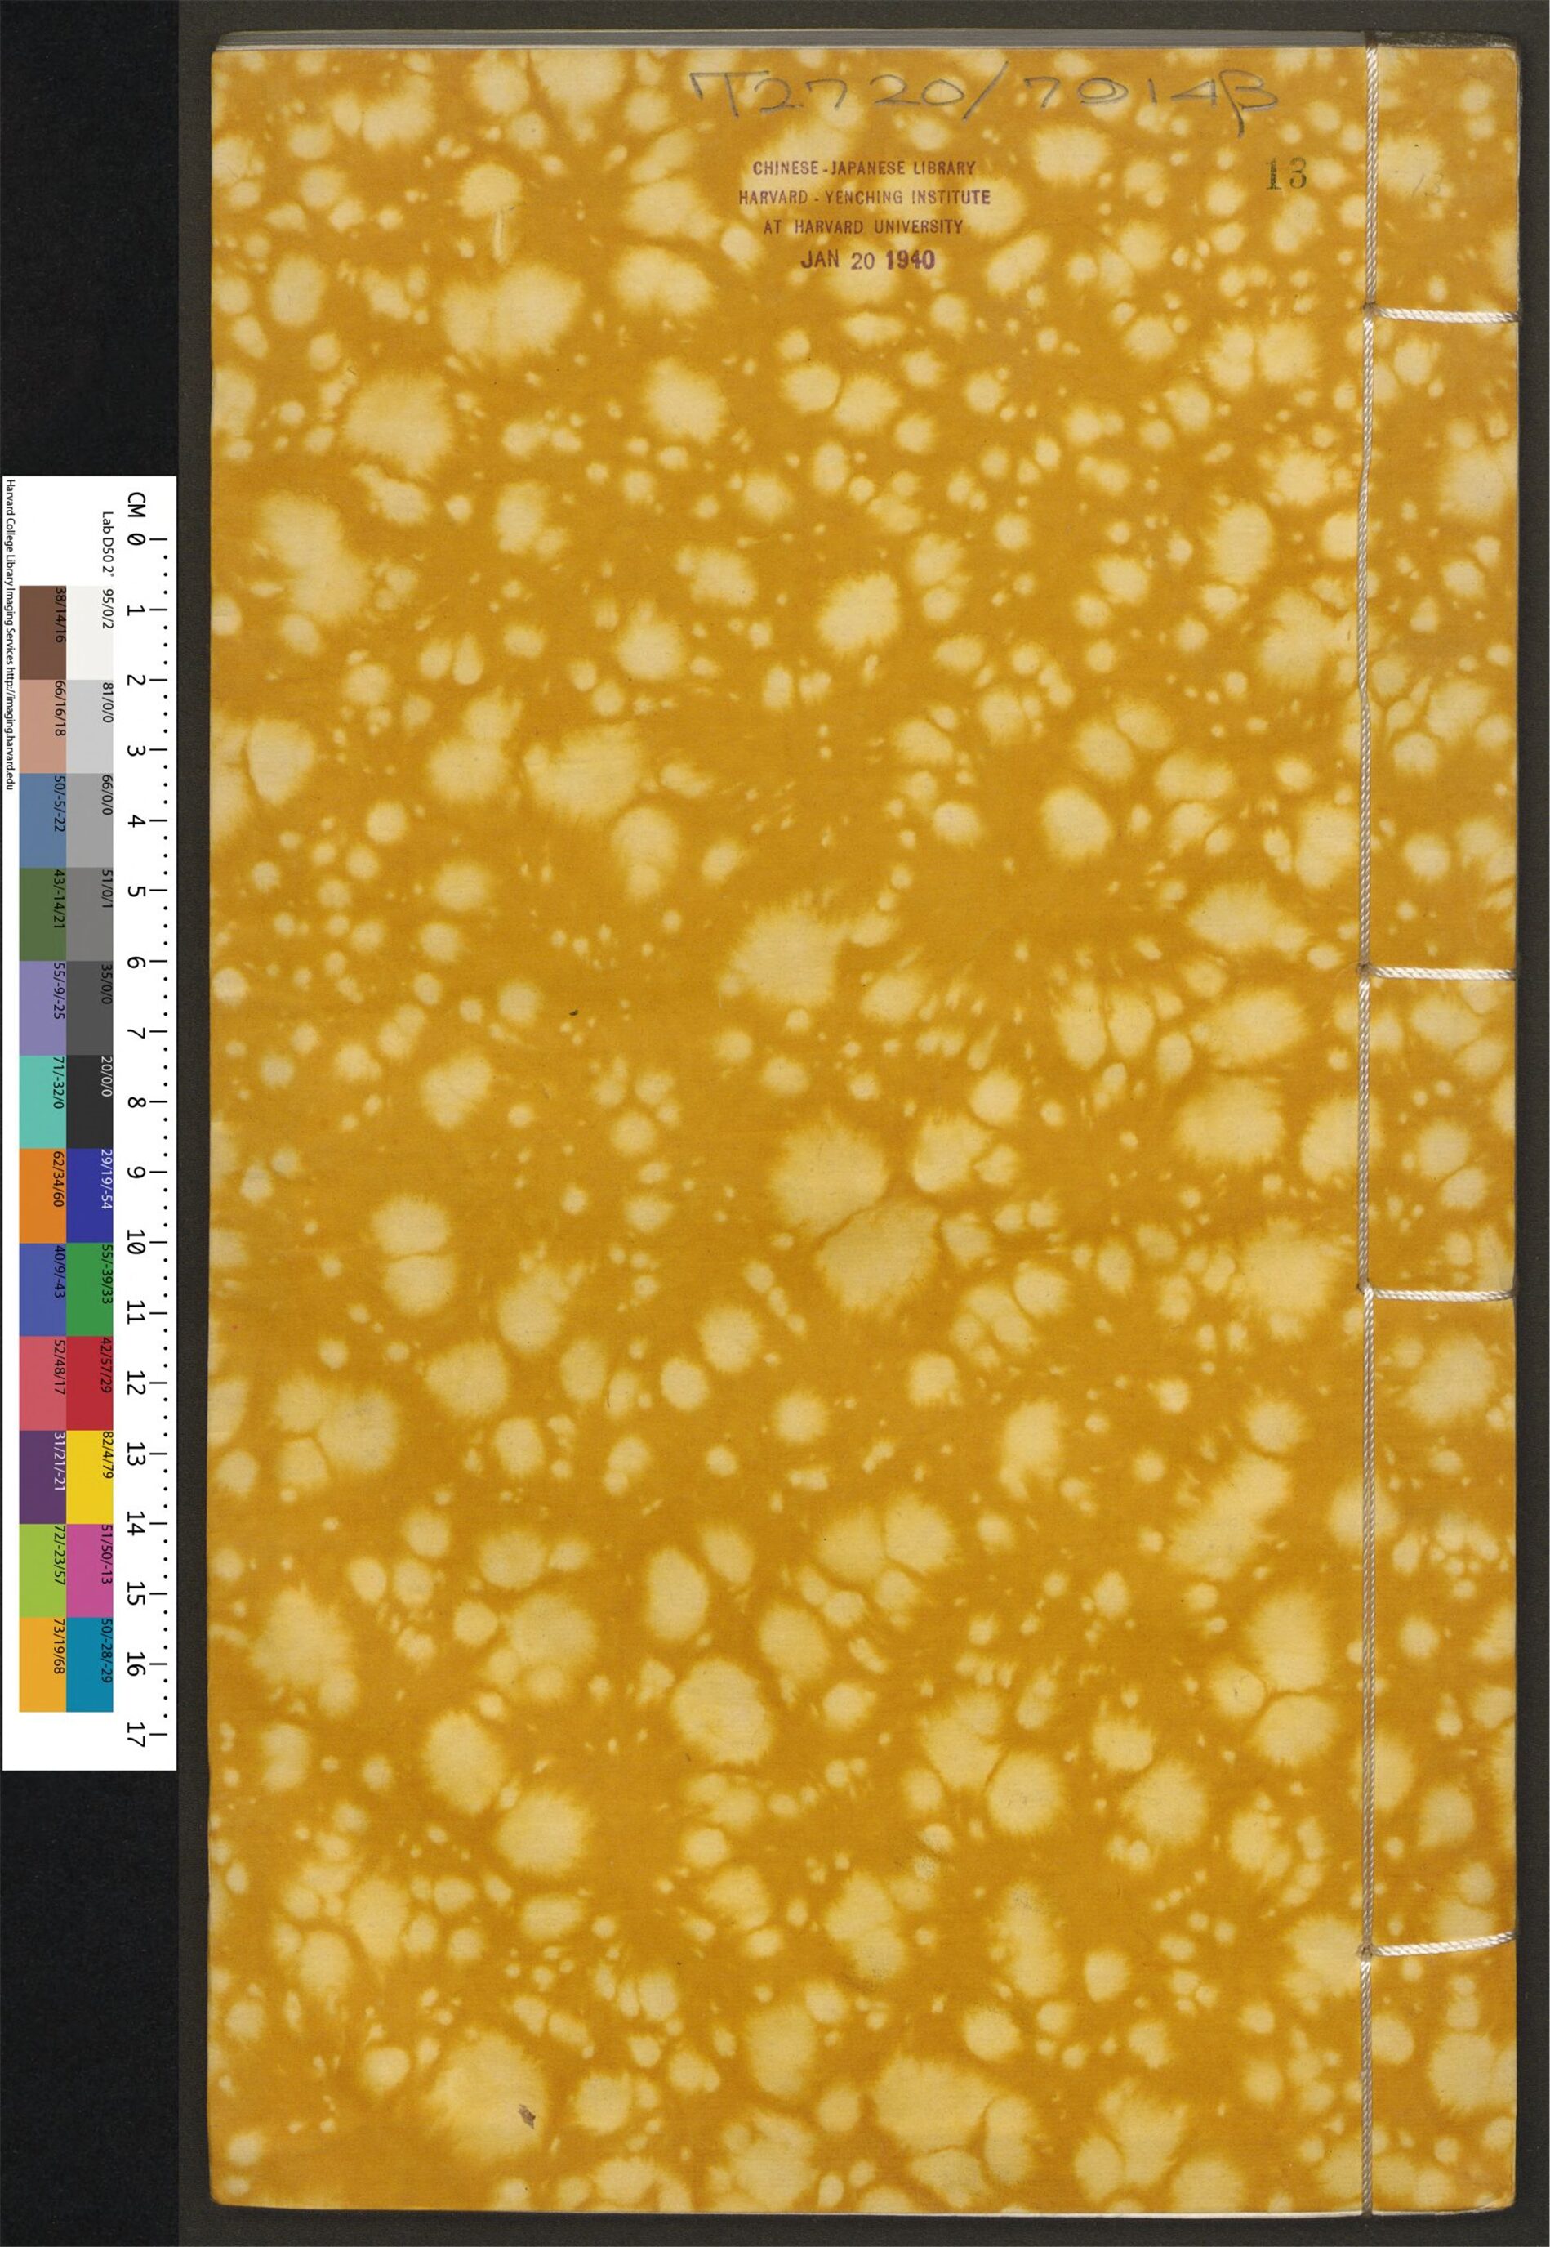
Task: Click the 10 cm mark on ruler
Action: (x=135, y=1246)
